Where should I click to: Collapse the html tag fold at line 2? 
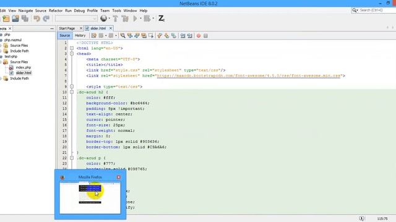[x=72, y=48]
